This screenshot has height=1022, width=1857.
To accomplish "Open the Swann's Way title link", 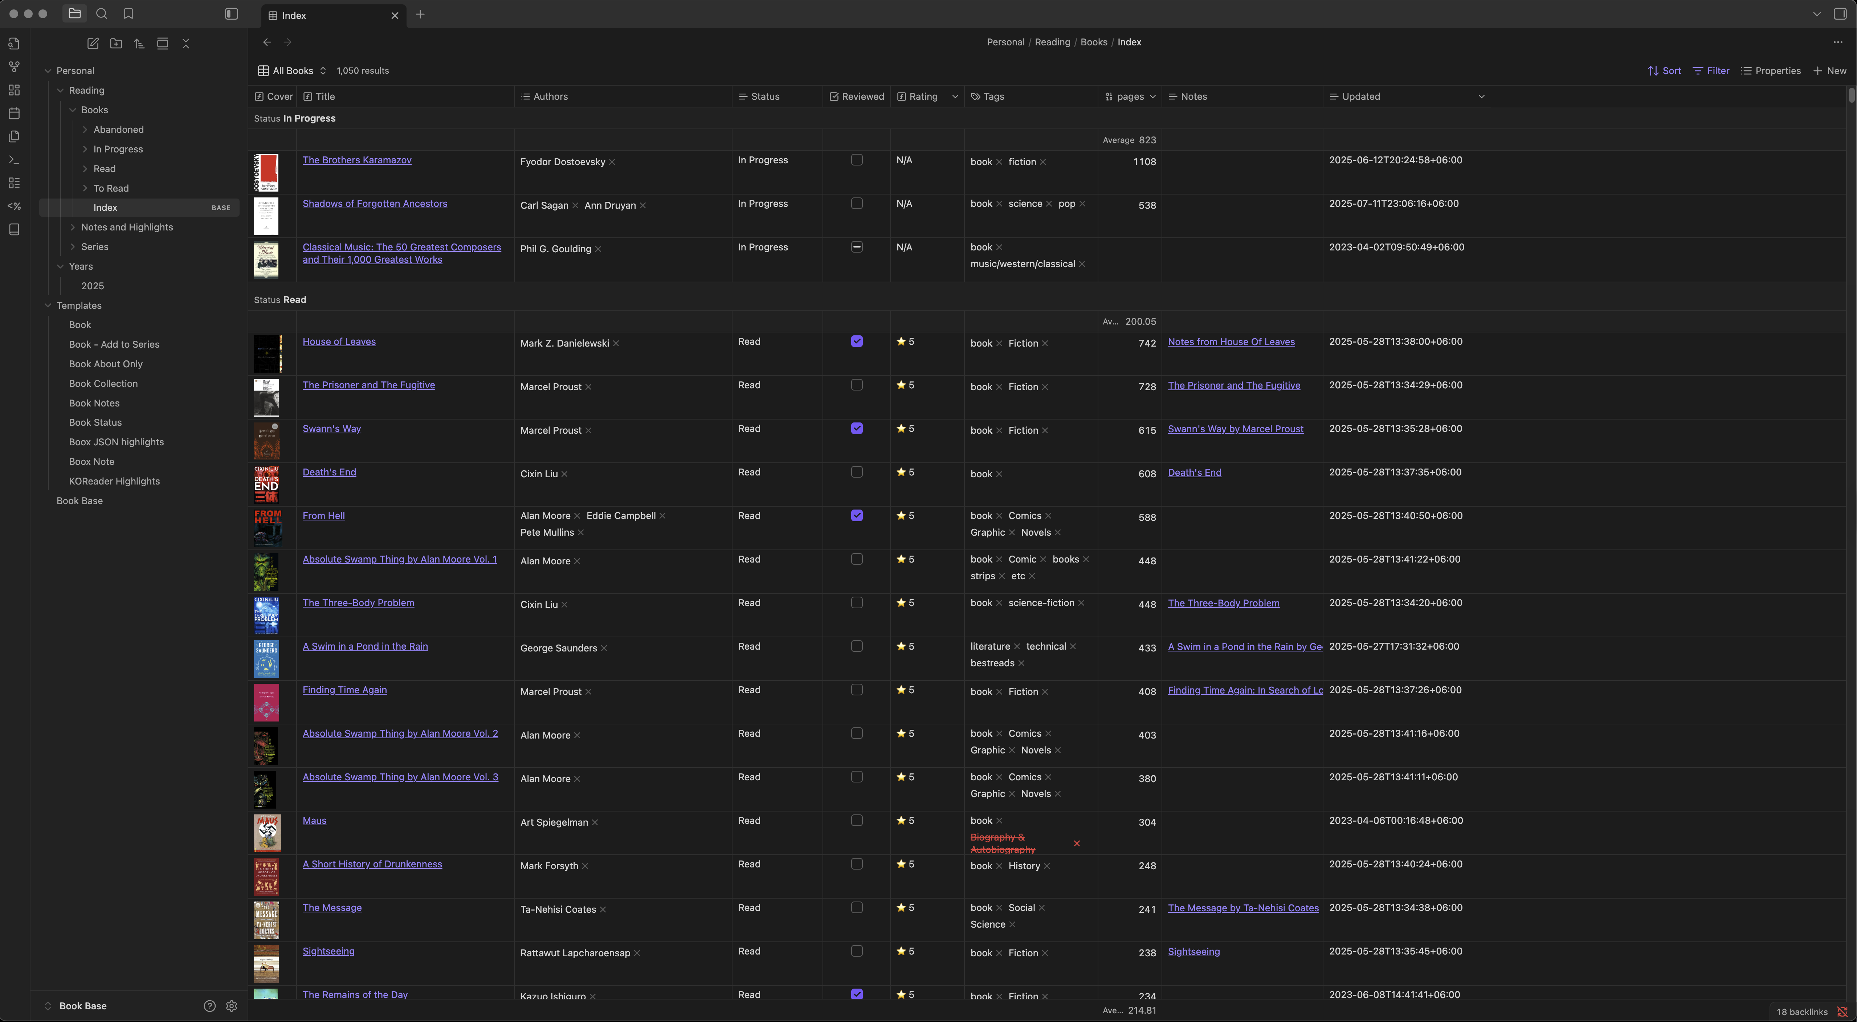I will pyautogui.click(x=332, y=429).
